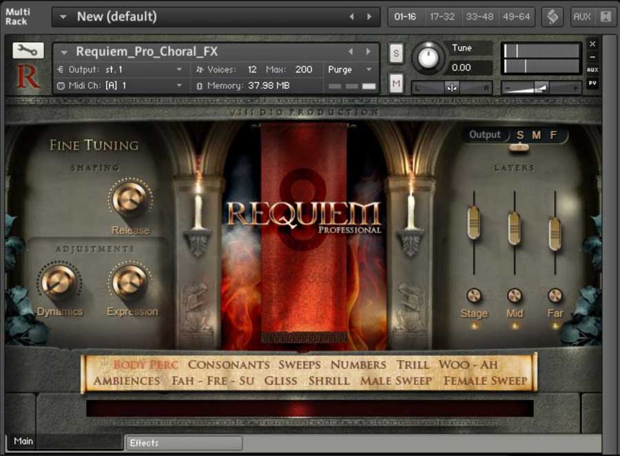Select the Fah - Fre - Su patch
The image size is (620, 456).
click(x=213, y=381)
